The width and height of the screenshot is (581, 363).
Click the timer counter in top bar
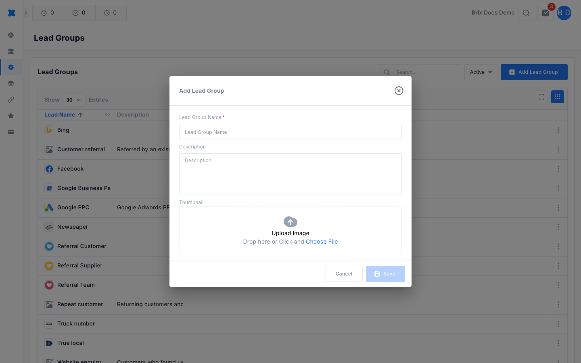(x=48, y=13)
